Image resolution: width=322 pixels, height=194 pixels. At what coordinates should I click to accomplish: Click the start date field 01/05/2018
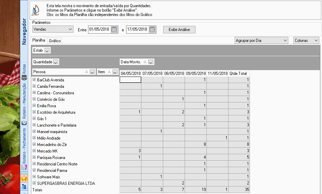click(99, 29)
